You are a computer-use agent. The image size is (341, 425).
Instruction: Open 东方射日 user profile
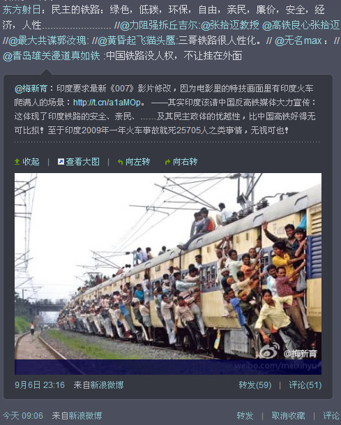click(x=22, y=10)
